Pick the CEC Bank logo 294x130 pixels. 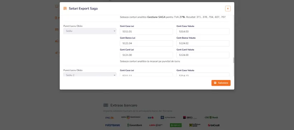click(x=211, y=117)
